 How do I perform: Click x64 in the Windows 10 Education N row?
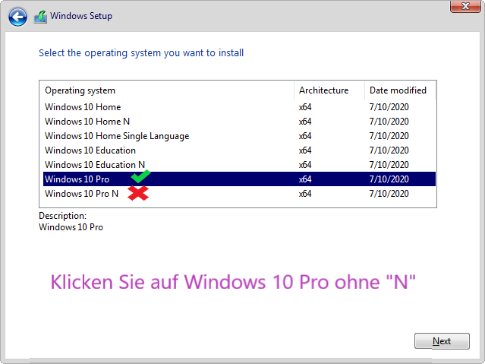305,165
